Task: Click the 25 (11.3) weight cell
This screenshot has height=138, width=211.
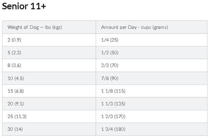Action: click(49, 117)
